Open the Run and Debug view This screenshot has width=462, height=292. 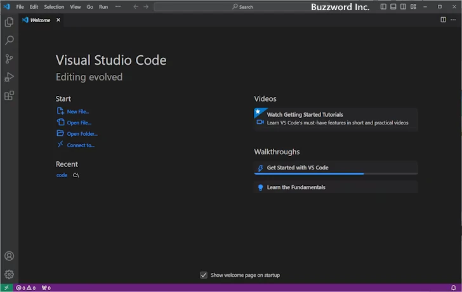[x=9, y=77]
